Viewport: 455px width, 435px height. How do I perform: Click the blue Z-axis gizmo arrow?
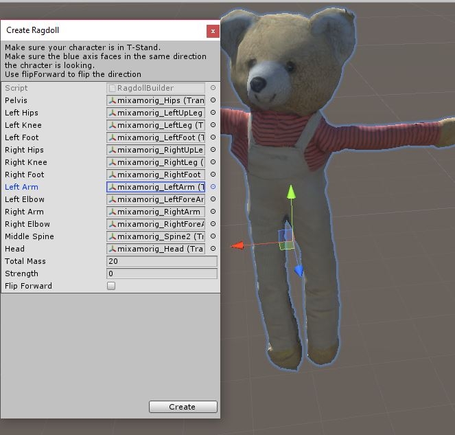click(x=299, y=271)
